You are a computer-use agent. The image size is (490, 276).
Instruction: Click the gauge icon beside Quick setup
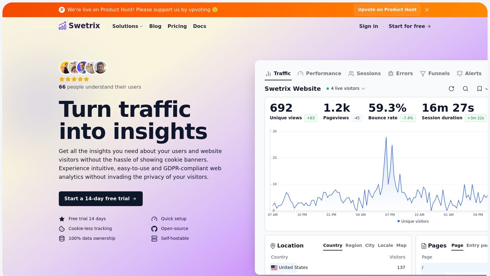tap(154, 219)
